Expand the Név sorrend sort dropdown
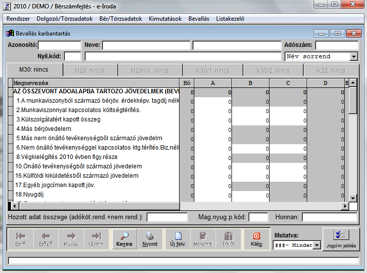 coord(353,56)
